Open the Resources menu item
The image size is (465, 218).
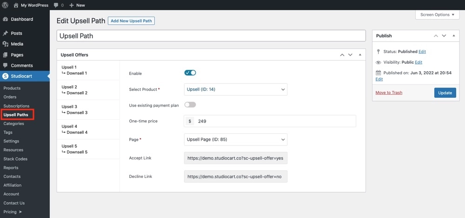pyautogui.click(x=13, y=150)
